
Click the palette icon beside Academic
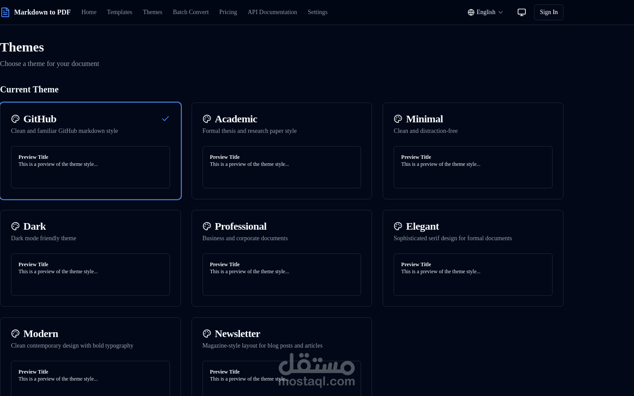207,119
